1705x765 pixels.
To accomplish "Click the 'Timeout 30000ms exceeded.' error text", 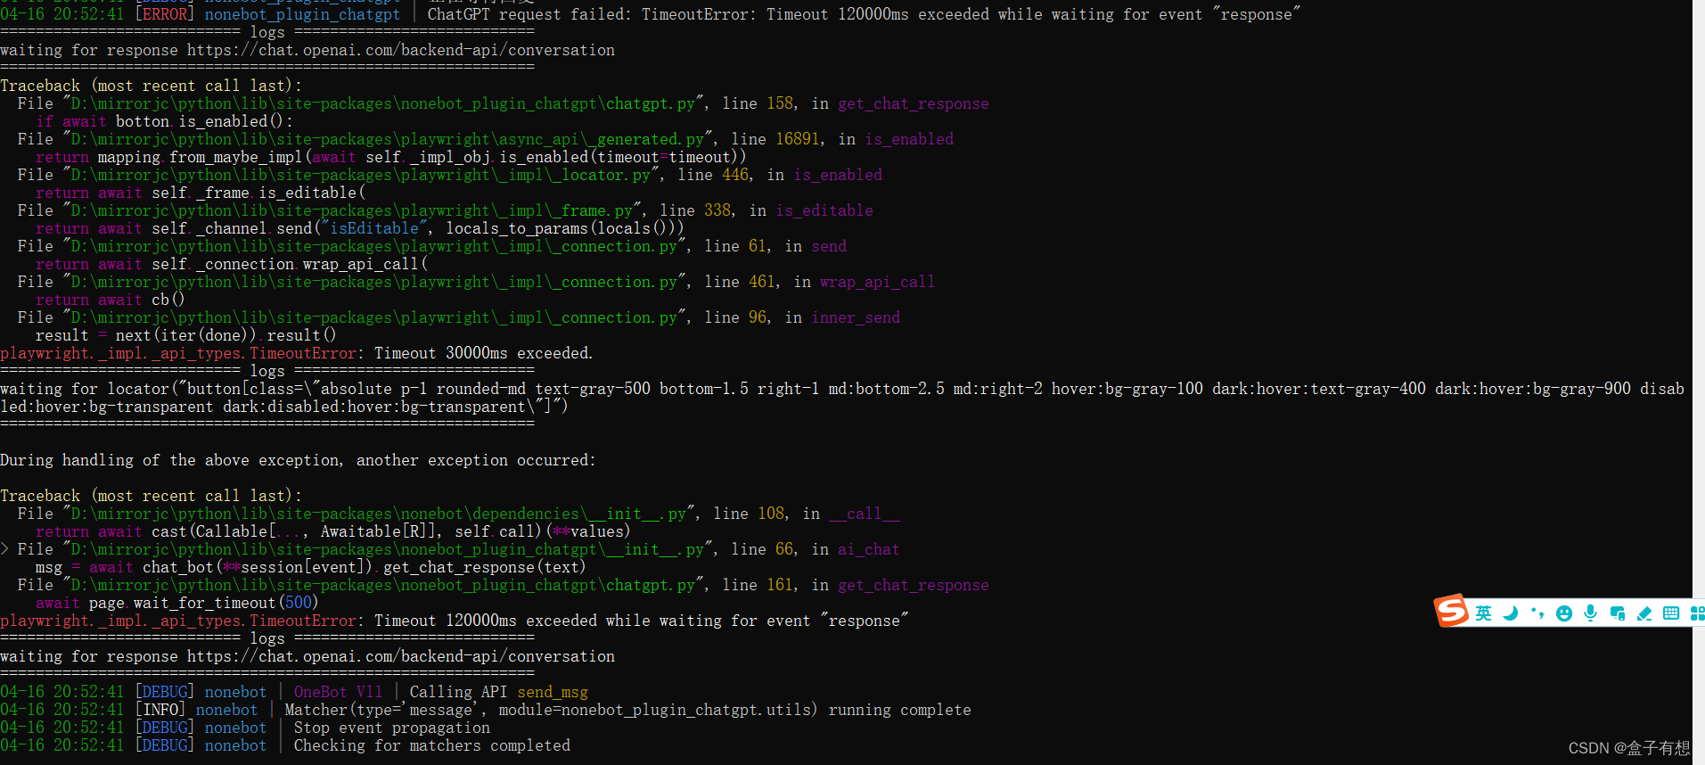I will [x=483, y=353].
